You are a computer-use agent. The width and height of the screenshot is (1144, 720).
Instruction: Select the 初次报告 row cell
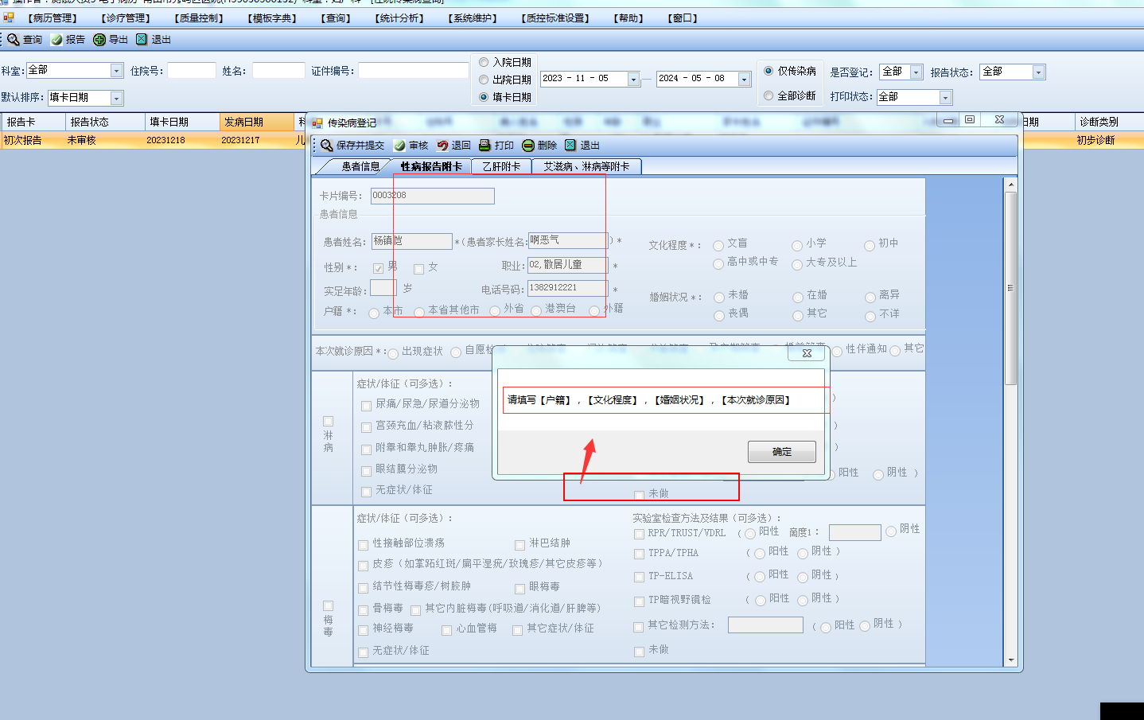pos(33,140)
